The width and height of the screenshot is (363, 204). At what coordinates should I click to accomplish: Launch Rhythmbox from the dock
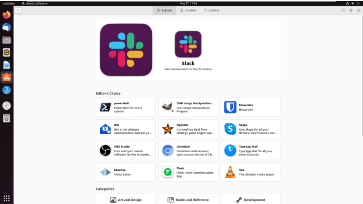point(6,52)
